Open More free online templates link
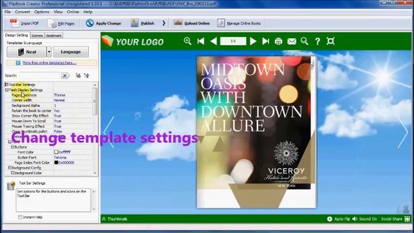This screenshot has height=233, width=414. click(x=49, y=63)
